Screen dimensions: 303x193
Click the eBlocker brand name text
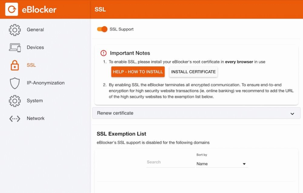(x=39, y=10)
